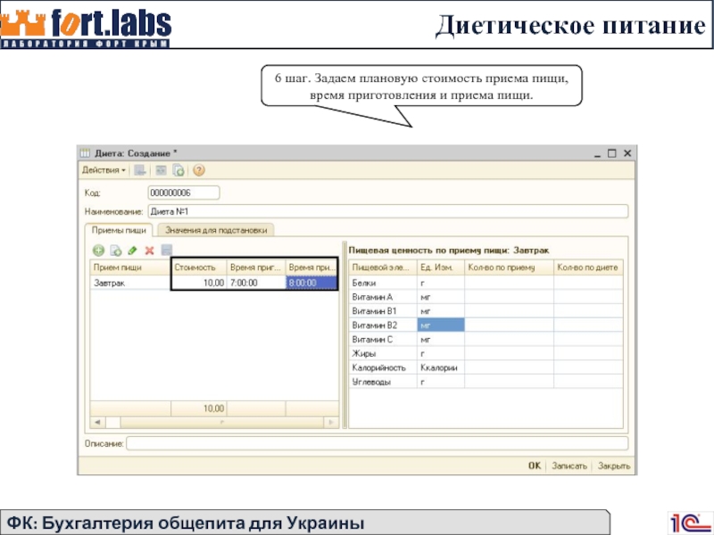This screenshot has height=535, width=714.
Task: Delete meal row with red X icon
Action: 149,251
